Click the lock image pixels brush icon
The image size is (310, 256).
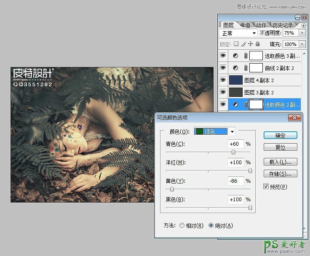pos(243,44)
